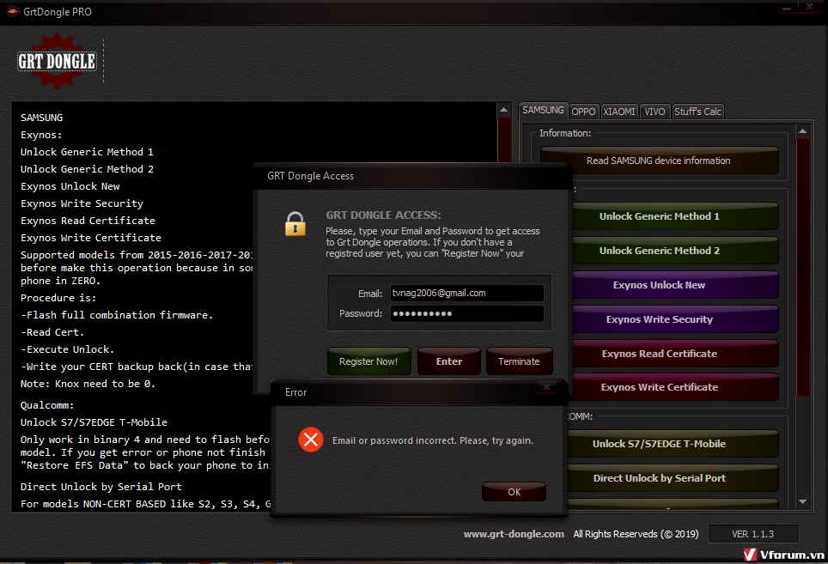Focus the Password input field
Image resolution: width=828 pixels, height=564 pixels.
(466, 313)
